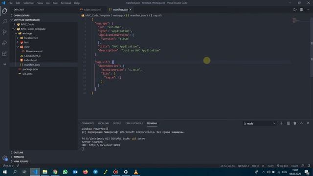Split the editor to the right
313x176 pixels.
pos(301,10)
